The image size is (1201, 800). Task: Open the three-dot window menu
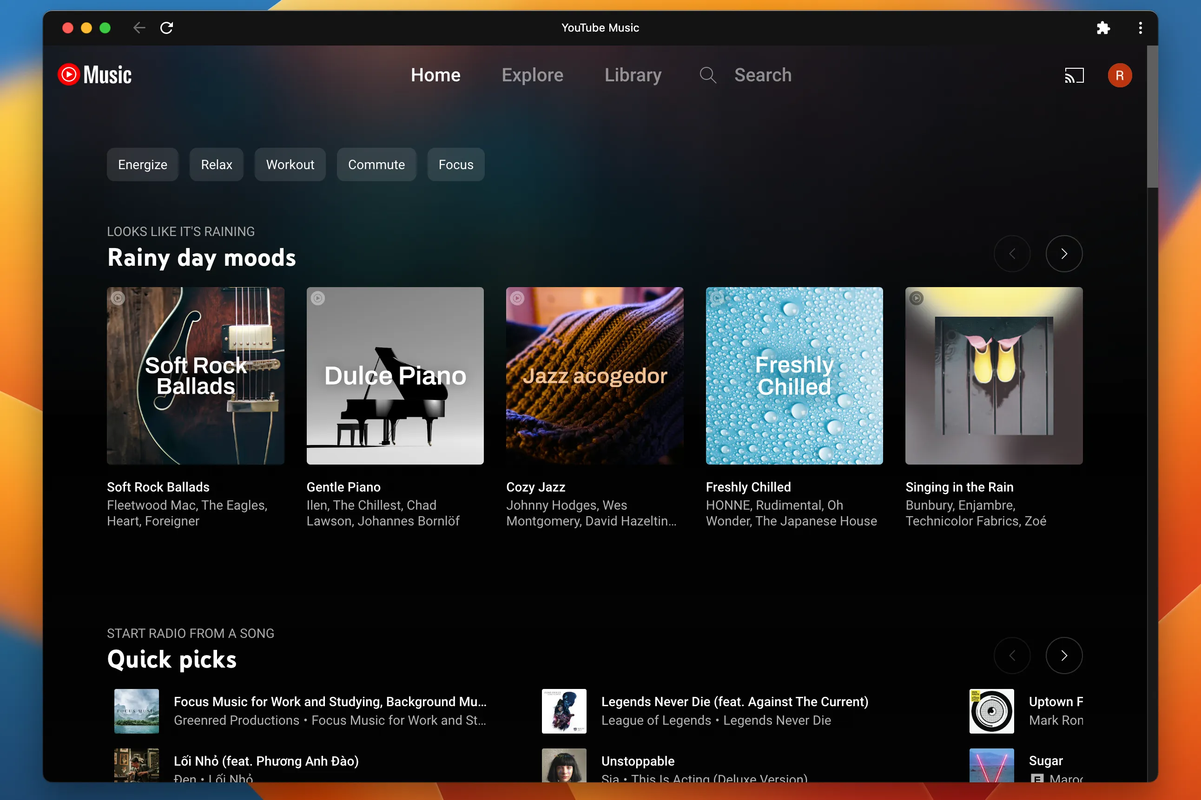tap(1140, 27)
